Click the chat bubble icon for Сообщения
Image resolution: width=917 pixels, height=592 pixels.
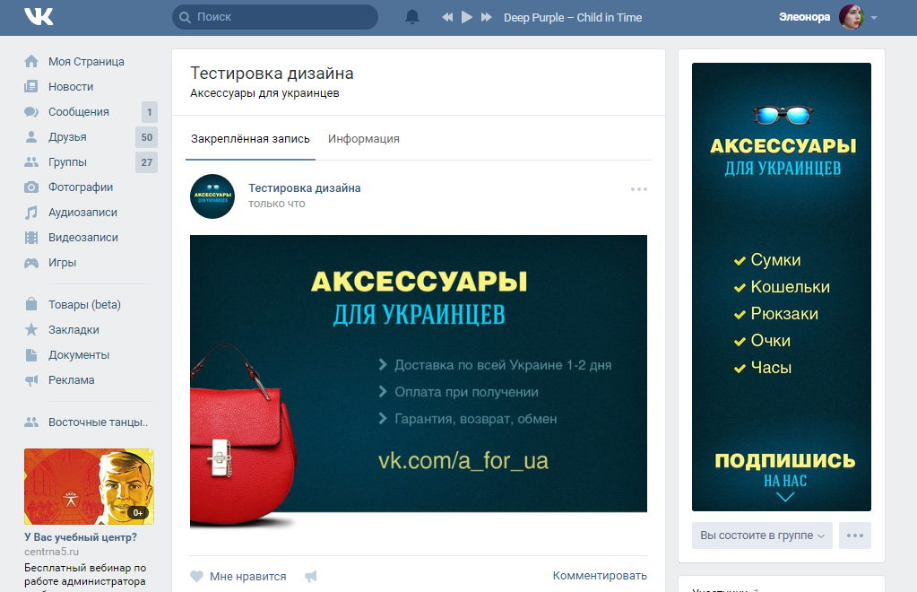[x=31, y=112]
